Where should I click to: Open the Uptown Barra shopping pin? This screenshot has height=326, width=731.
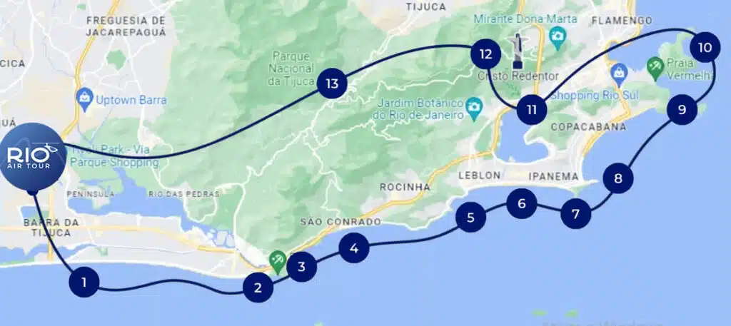[x=84, y=99]
